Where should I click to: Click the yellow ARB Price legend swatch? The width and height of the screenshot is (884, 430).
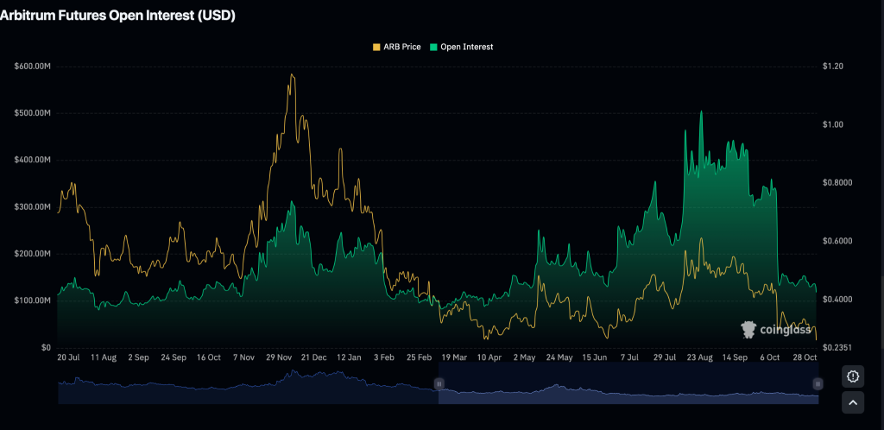pos(376,47)
